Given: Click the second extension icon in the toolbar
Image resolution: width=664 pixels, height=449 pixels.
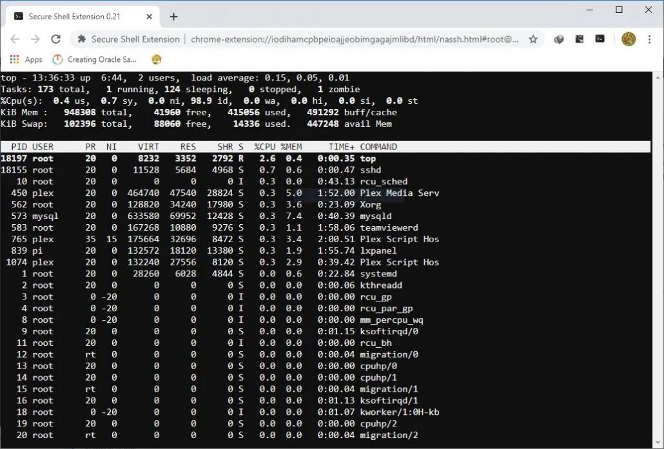Looking at the screenshot, I should click(580, 39).
